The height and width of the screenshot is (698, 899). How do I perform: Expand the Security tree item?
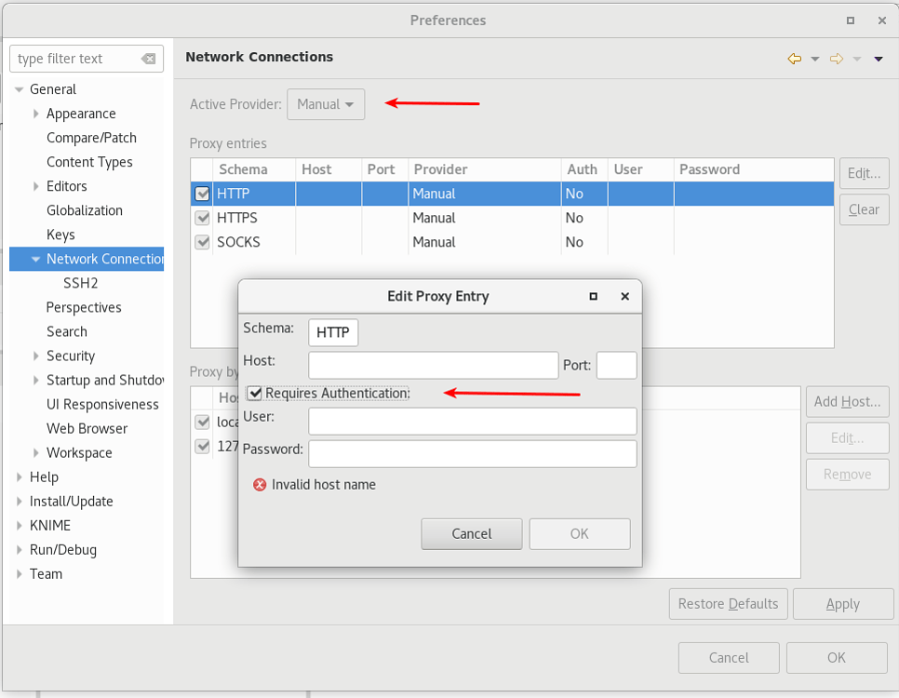pos(35,356)
